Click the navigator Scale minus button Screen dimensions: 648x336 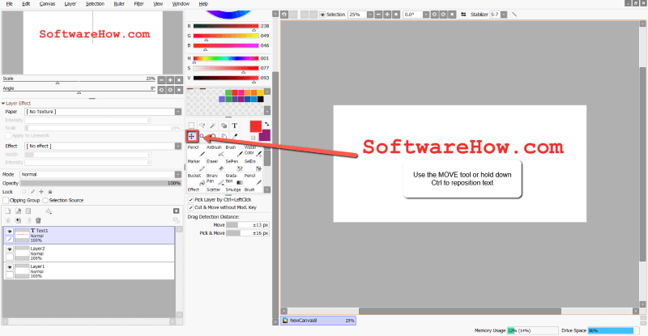pyautogui.click(x=161, y=80)
